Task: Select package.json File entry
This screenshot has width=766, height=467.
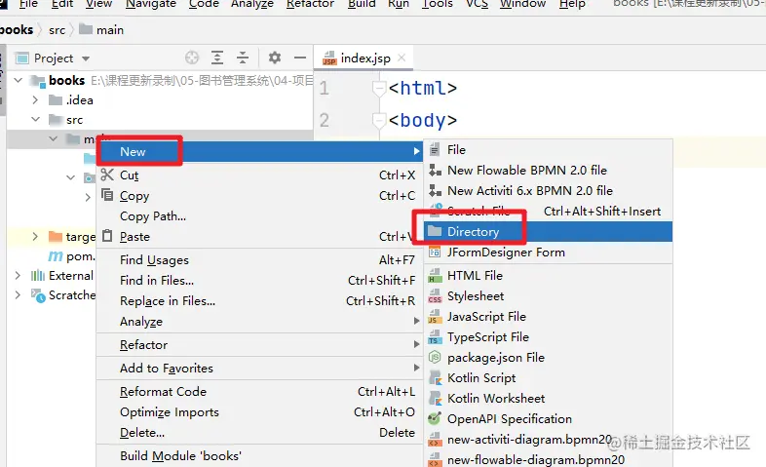Action: (548, 358)
